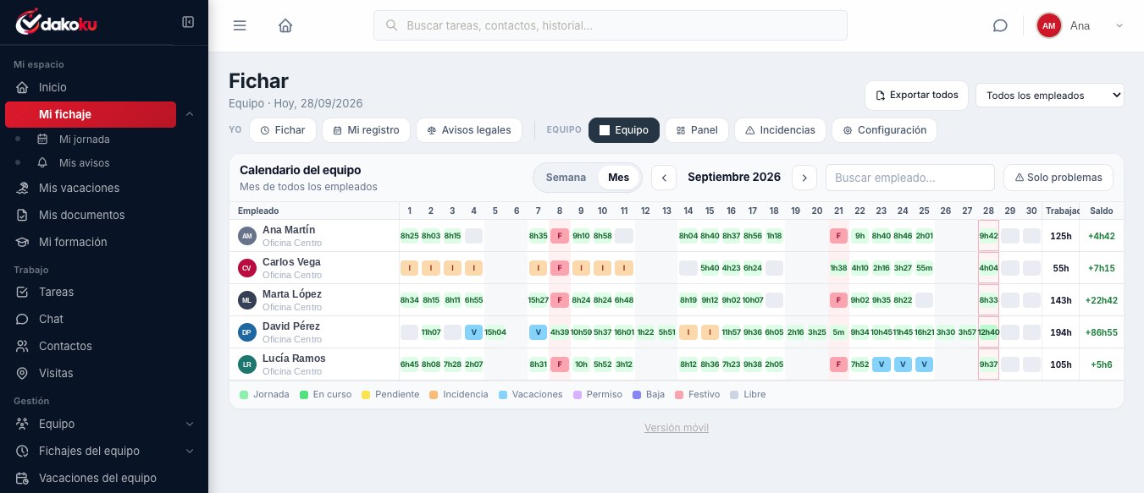Go to next month arrow
Viewport: 1144px width, 493px height.
(804, 178)
